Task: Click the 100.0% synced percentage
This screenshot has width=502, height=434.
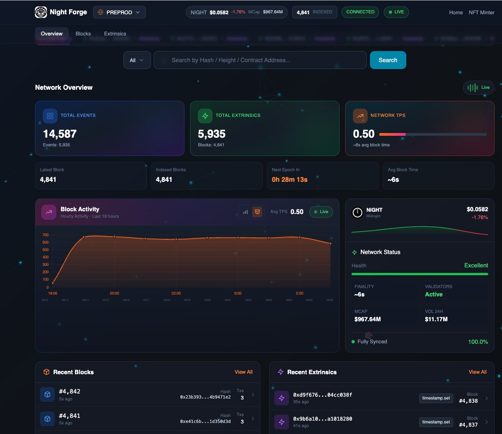Action: point(478,342)
